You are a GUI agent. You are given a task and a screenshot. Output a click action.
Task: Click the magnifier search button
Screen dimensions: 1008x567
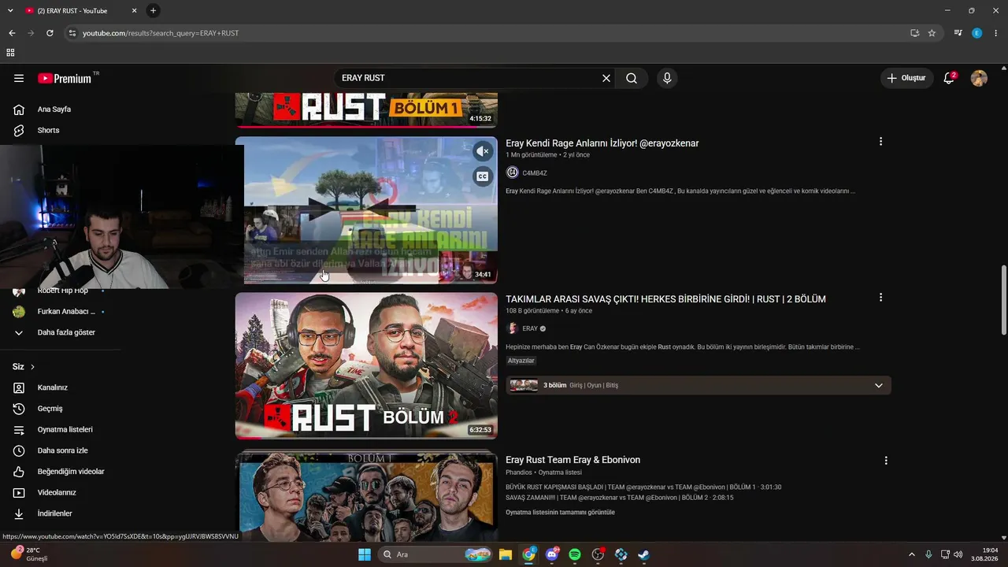(x=632, y=78)
